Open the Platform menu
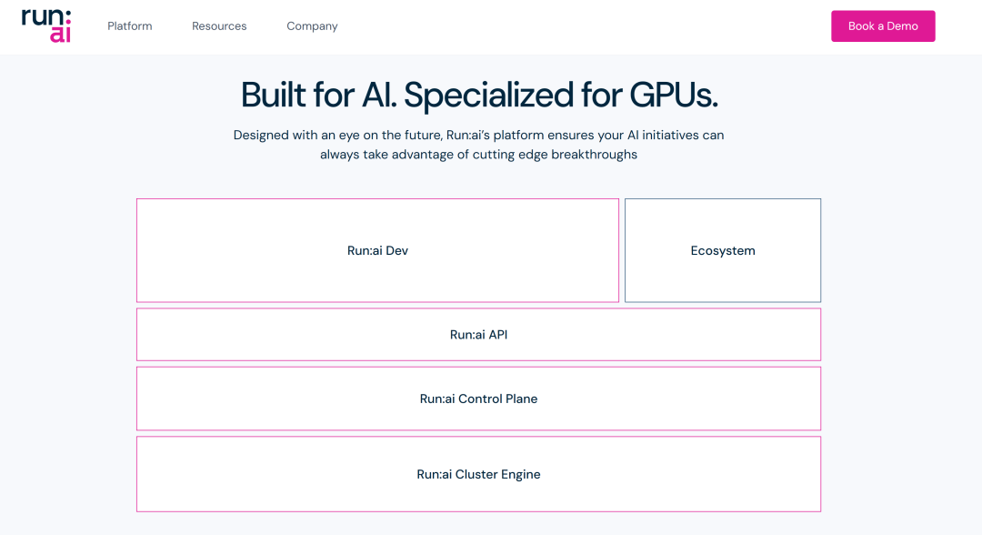The width and height of the screenshot is (982, 535). click(x=130, y=25)
